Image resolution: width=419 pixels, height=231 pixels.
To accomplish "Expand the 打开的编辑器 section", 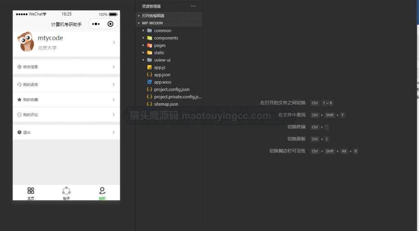I will click(x=139, y=16).
